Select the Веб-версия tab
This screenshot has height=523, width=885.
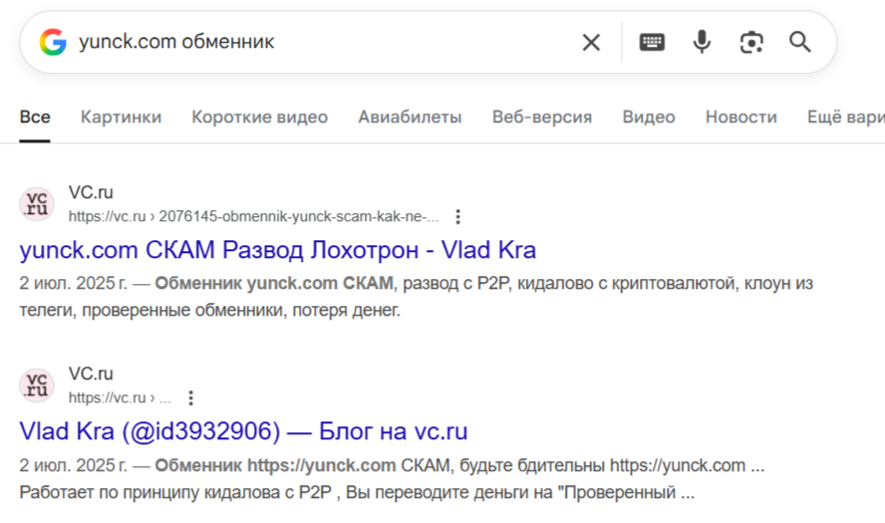coord(542,117)
